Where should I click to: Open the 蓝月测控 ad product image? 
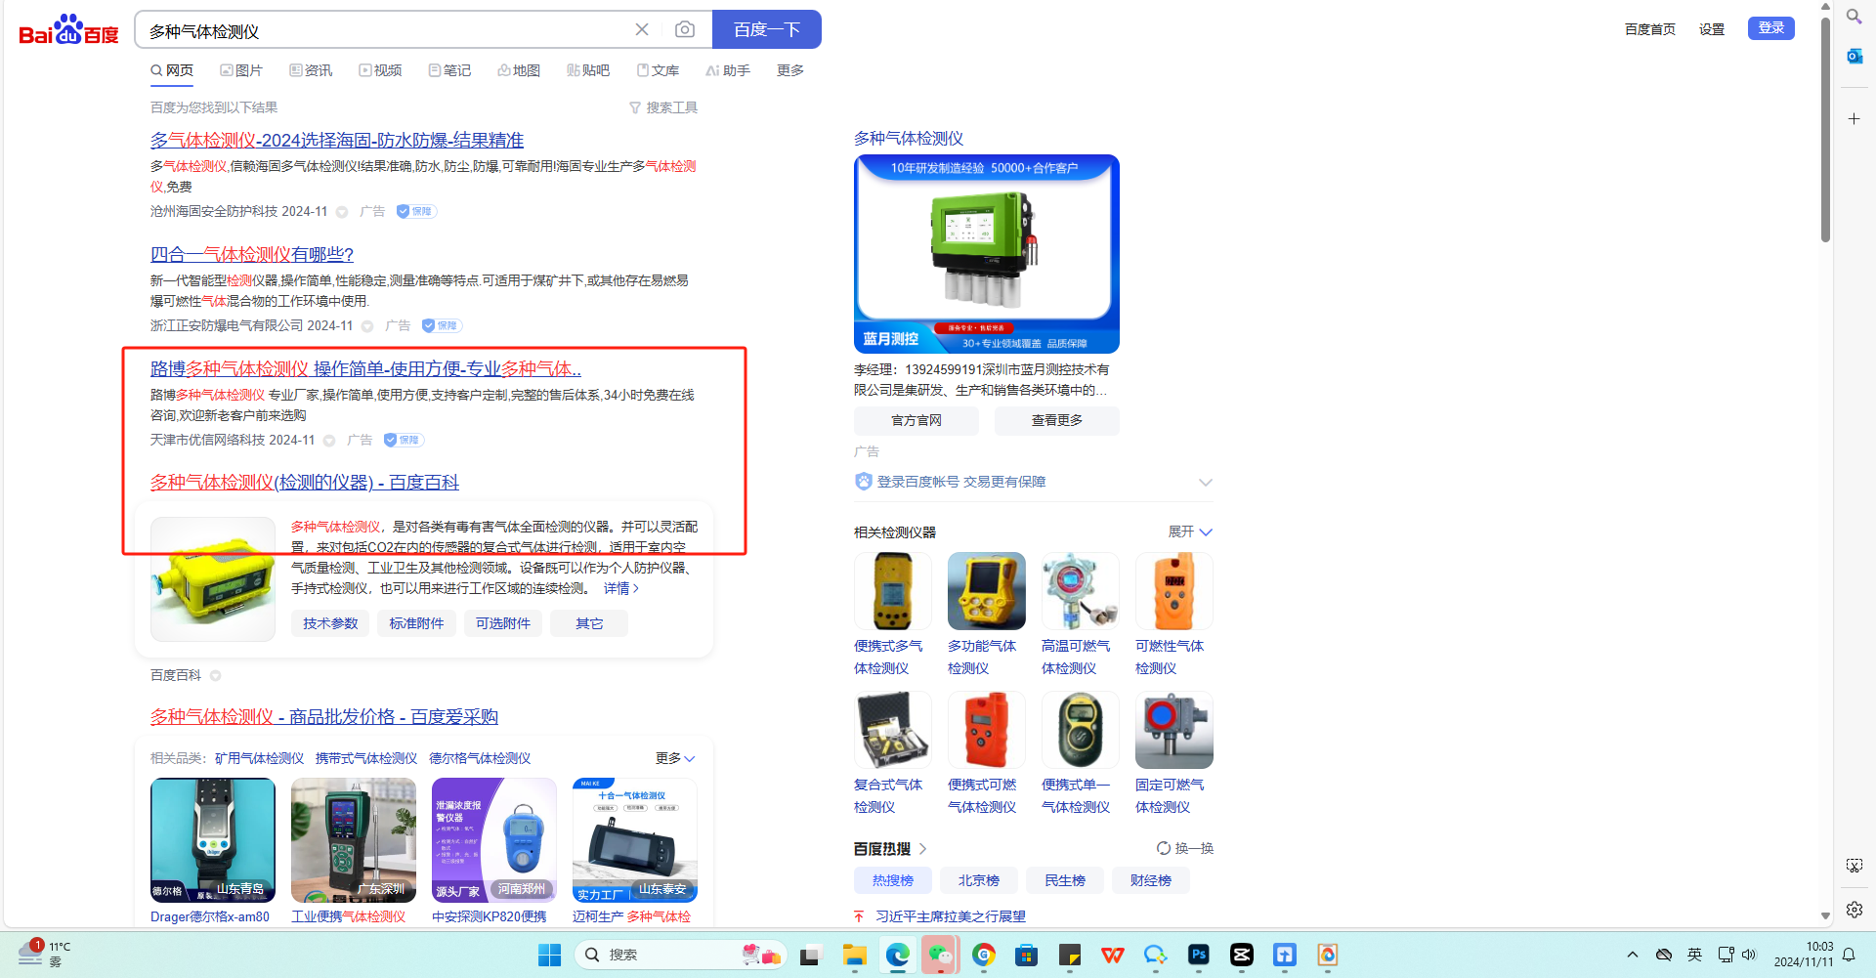[987, 254]
